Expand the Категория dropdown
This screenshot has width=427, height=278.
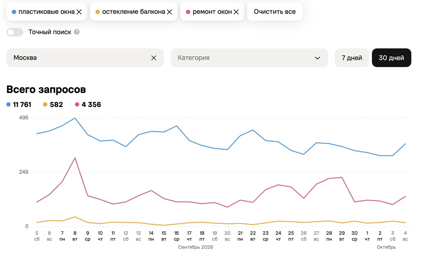coord(249,58)
